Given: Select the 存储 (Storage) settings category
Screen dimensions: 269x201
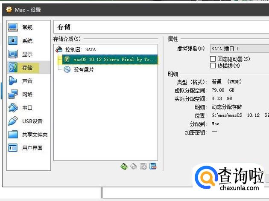Looking at the screenshot, I should point(29,68).
